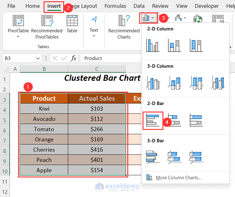The width and height of the screenshot is (235, 197).
Task: Insert the 2-D Stacked Bar chart
Action: pos(174,120)
